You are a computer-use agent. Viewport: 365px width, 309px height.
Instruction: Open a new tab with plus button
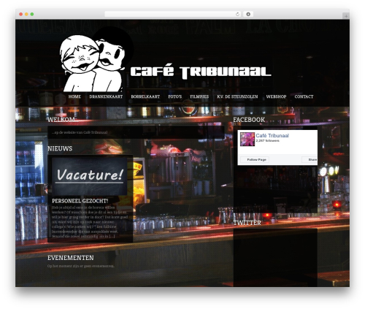(346, 16)
